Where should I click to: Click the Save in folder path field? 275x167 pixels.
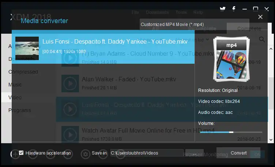(147, 153)
